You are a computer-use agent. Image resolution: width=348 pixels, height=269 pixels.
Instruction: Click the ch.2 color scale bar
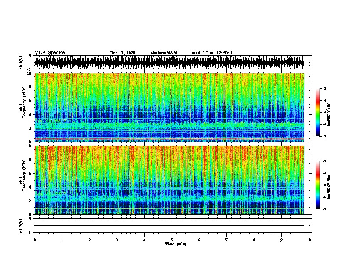point(318,185)
